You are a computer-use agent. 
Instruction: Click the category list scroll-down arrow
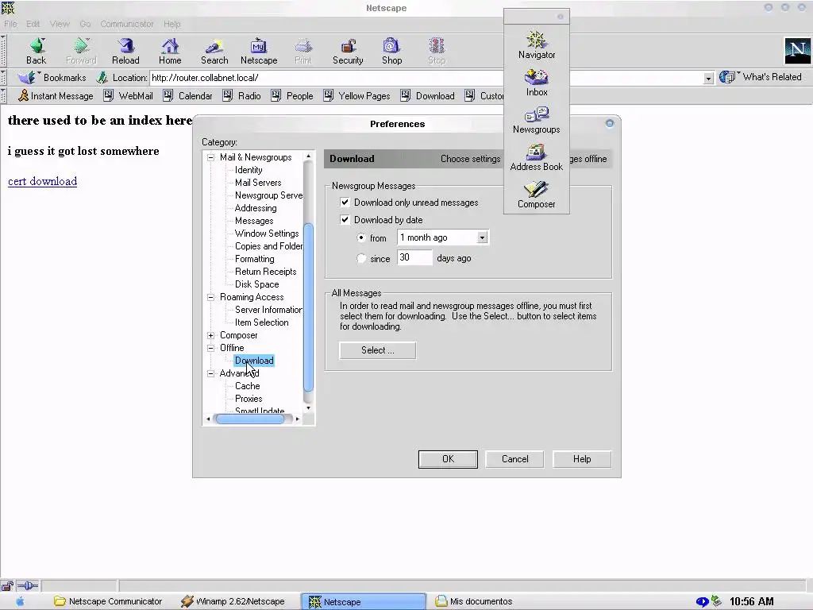(x=309, y=407)
